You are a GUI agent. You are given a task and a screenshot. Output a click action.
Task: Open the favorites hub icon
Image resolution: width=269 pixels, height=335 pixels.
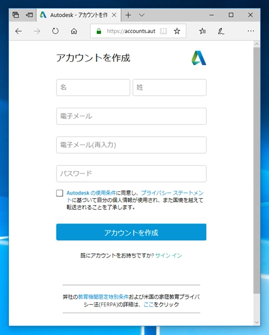coord(202,31)
